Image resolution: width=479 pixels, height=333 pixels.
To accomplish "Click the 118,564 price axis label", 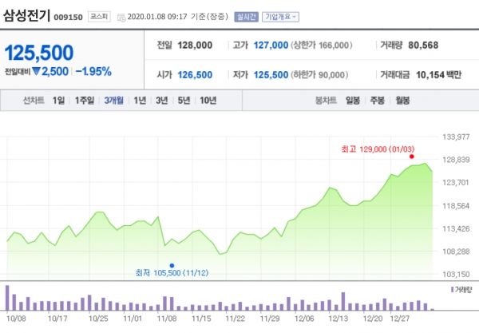I will [456, 206].
